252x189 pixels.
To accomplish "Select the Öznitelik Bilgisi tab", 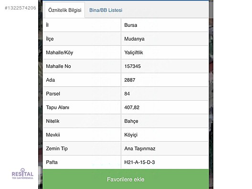I will click(x=65, y=10).
